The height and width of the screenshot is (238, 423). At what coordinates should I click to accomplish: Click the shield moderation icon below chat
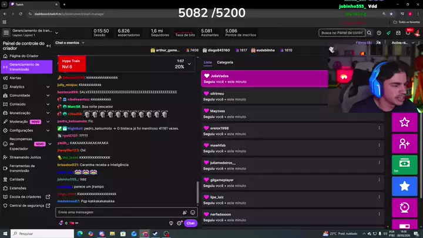(171, 223)
